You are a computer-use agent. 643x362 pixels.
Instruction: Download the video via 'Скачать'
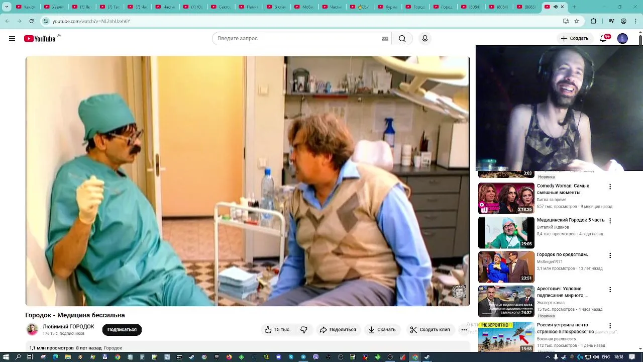[382, 330]
